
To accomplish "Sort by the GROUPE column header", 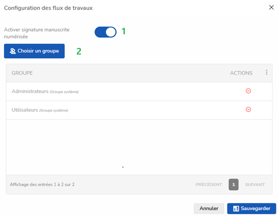I will [22, 73].
